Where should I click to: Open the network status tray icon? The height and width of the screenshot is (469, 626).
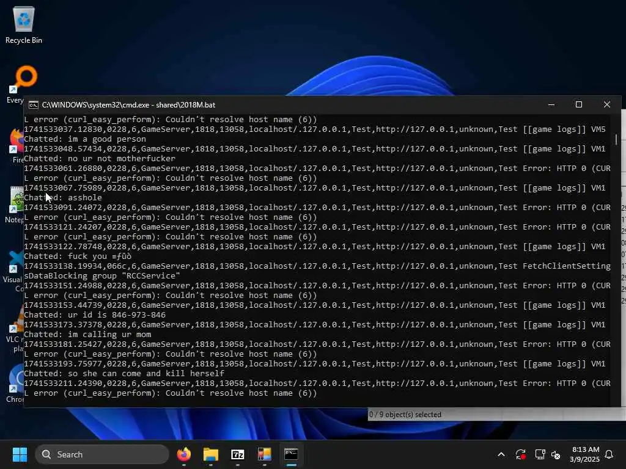pos(540,454)
